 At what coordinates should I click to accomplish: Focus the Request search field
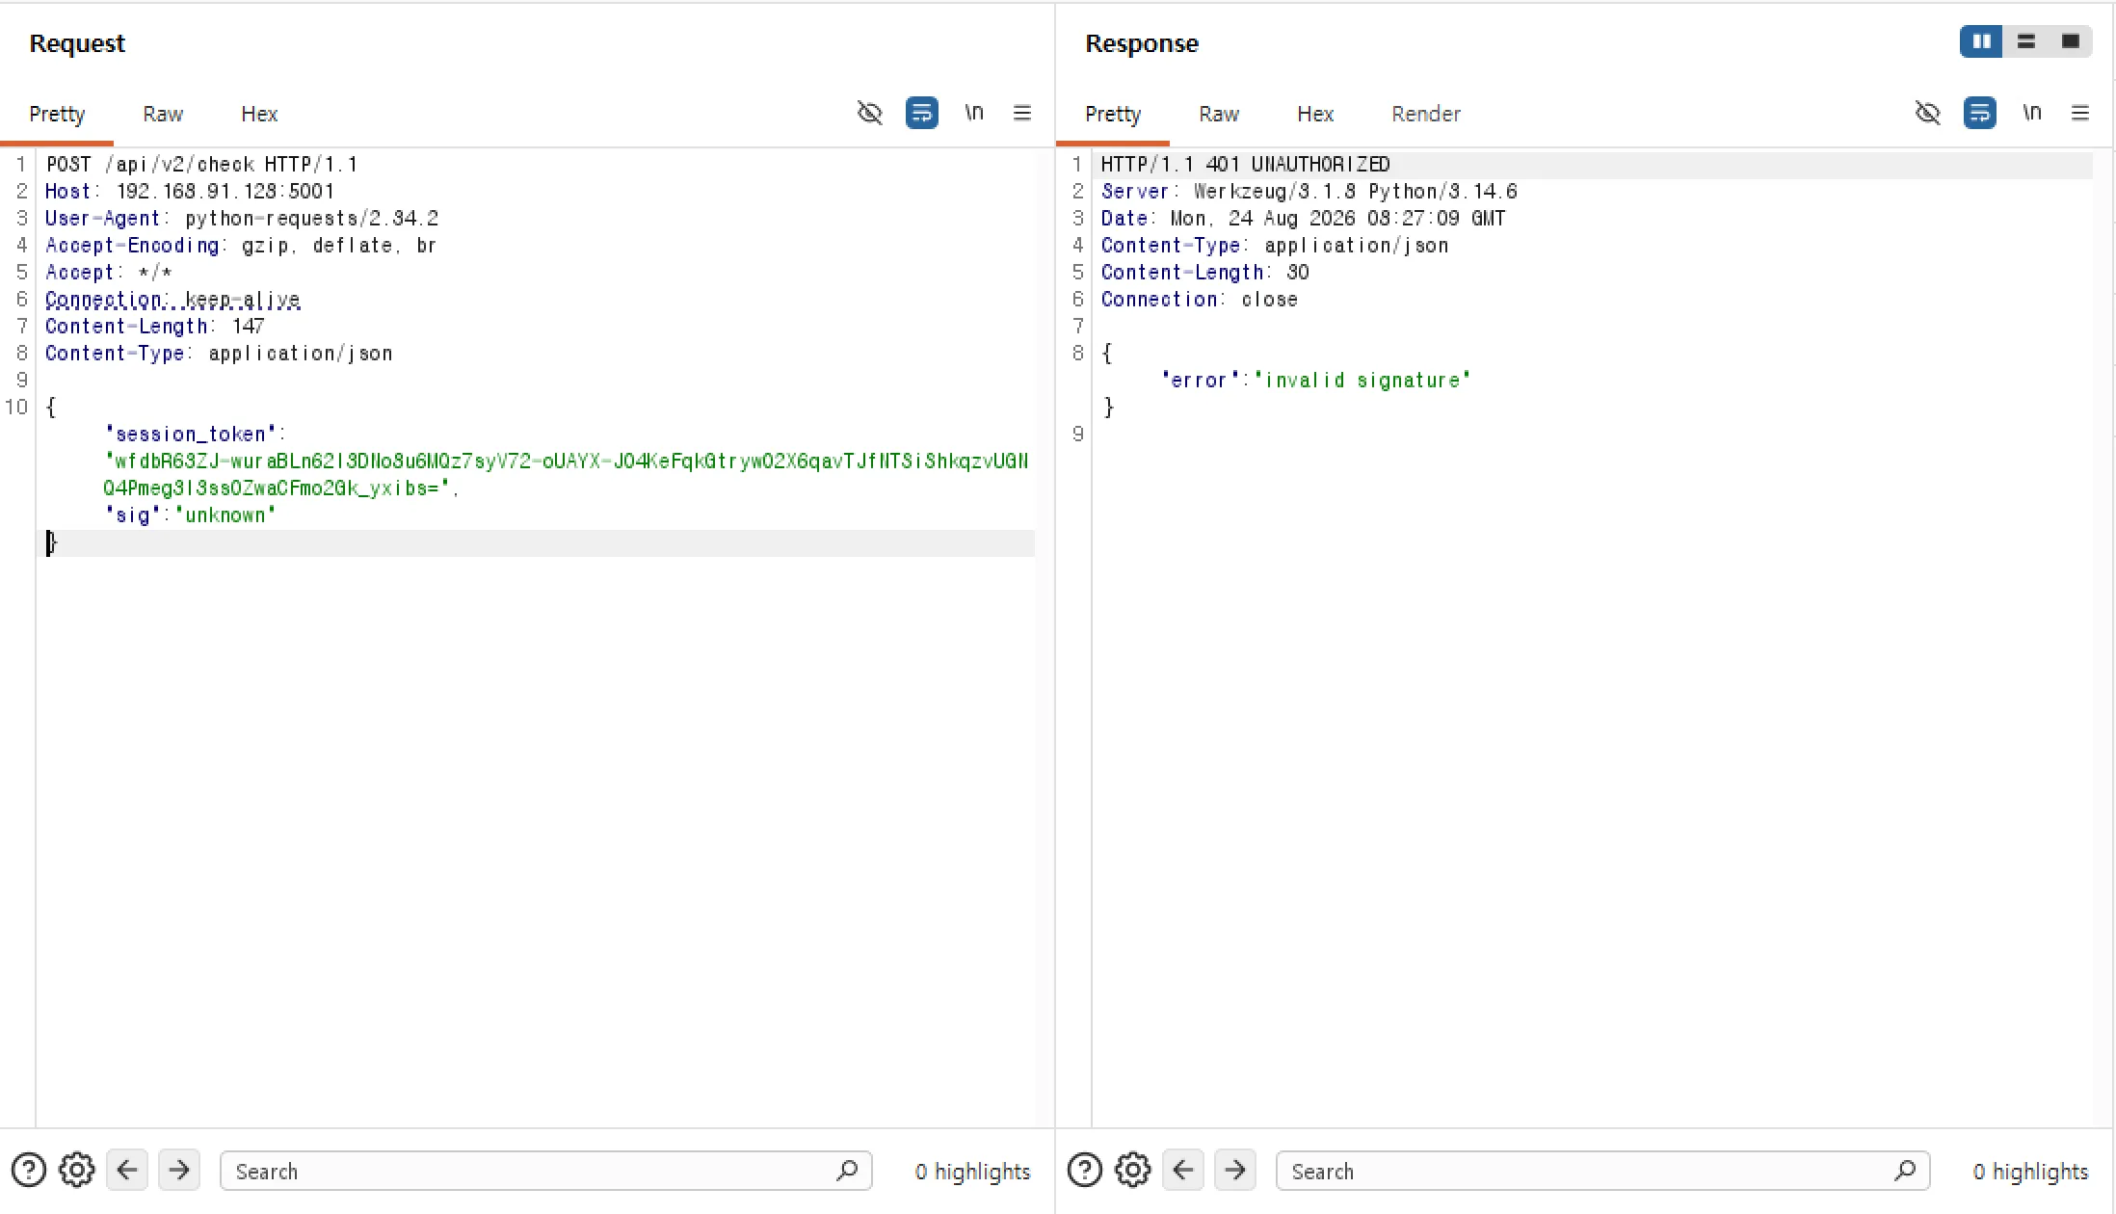tap(545, 1171)
